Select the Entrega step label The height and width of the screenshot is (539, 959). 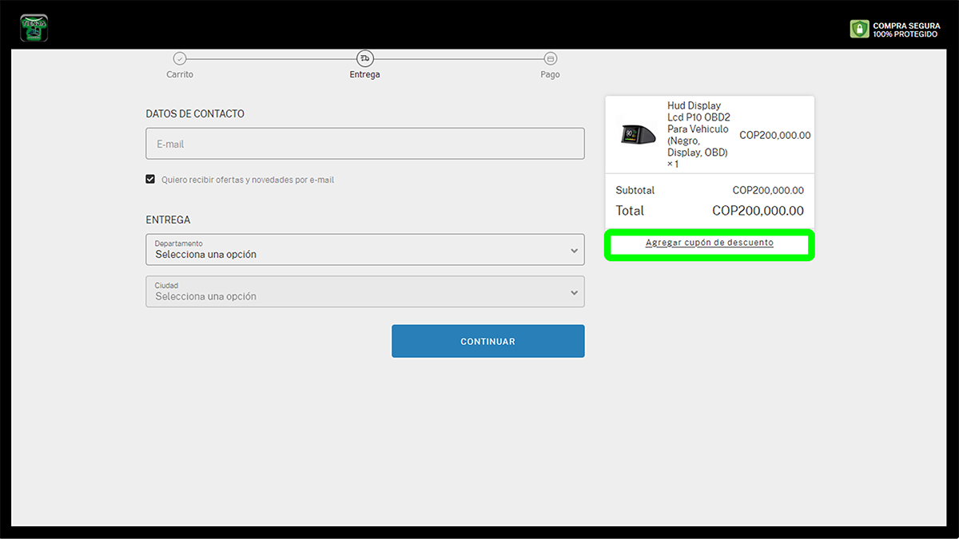[x=364, y=75]
